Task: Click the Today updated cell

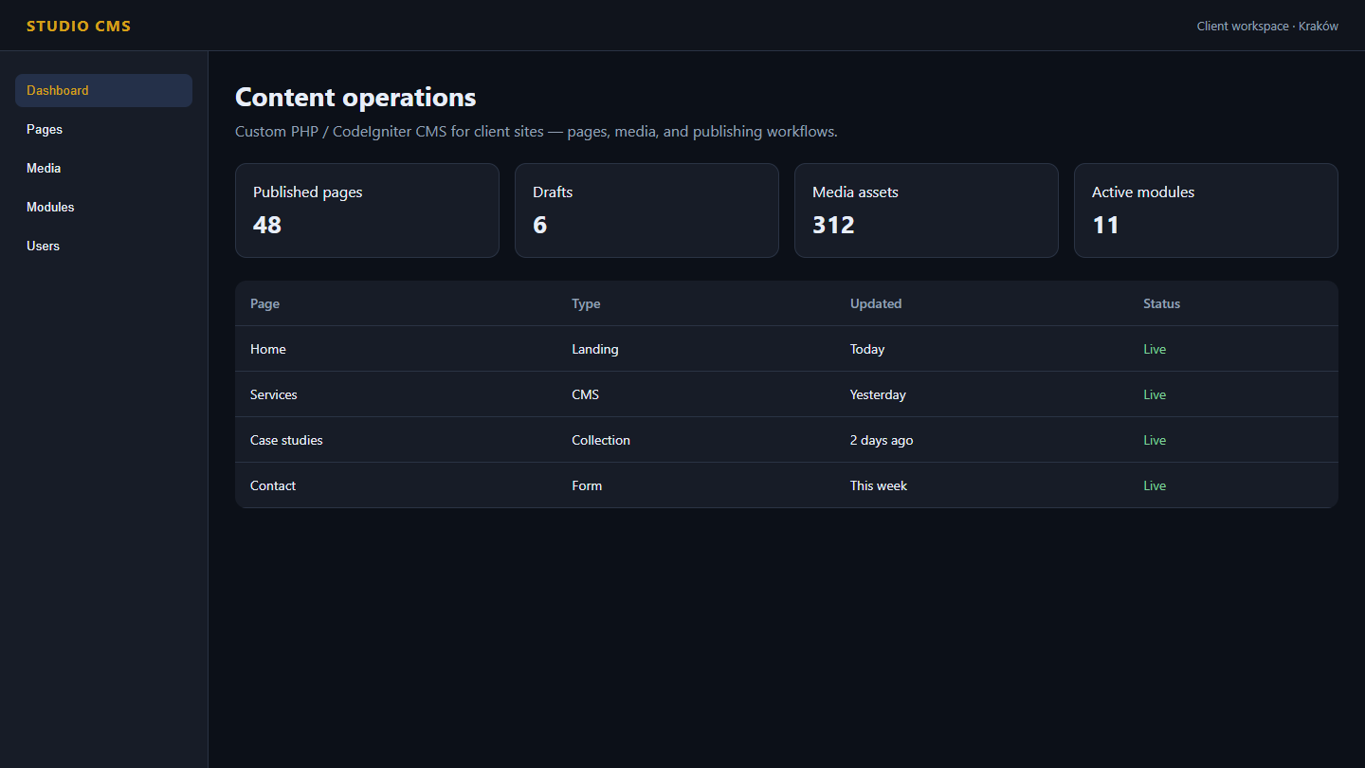Action: click(867, 350)
